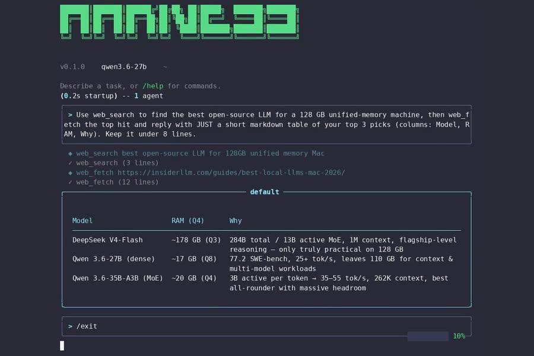Image resolution: width=534 pixels, height=356 pixels.
Task: Select the 'Model' column header
Action: pos(82,220)
